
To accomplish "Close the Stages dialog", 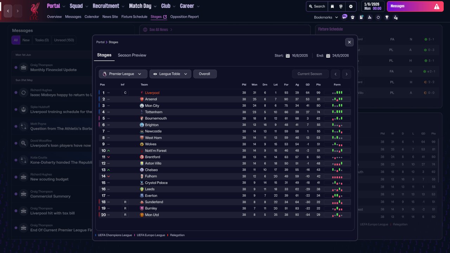I will pyautogui.click(x=349, y=42).
